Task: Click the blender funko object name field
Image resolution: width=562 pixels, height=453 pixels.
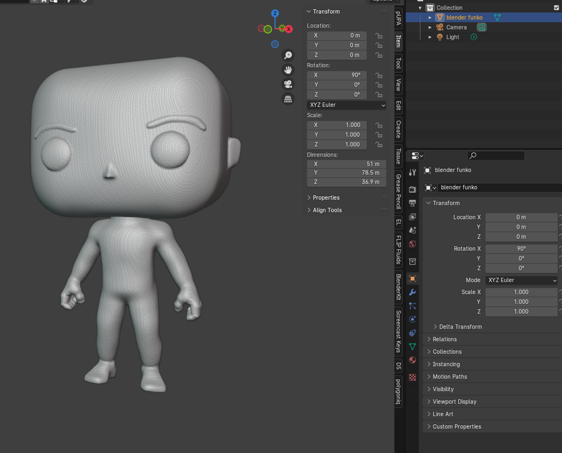Action: coord(499,187)
